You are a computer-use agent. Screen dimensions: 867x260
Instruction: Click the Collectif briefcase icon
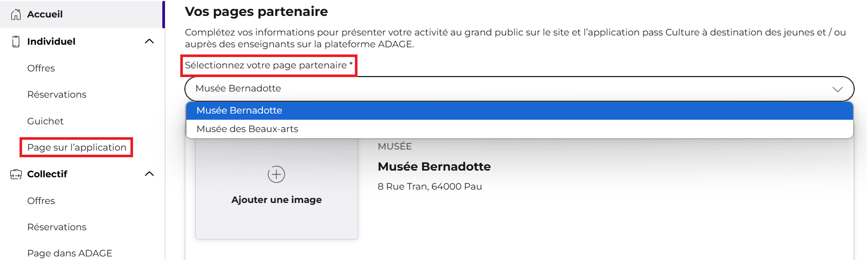tap(16, 174)
